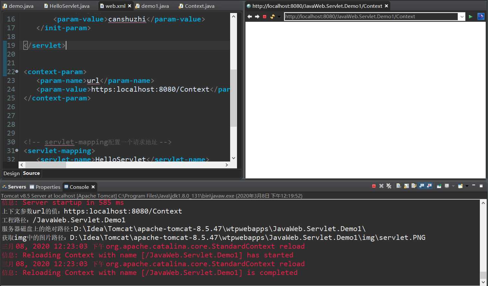
Task: Remove all terminated launches (double X)
Action: (x=389, y=186)
